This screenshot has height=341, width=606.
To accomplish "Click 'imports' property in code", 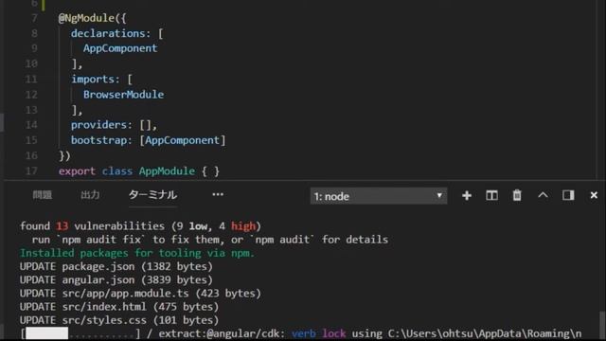I will (93, 80).
